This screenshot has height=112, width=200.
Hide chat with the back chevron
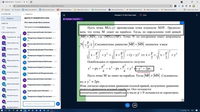click(24, 14)
